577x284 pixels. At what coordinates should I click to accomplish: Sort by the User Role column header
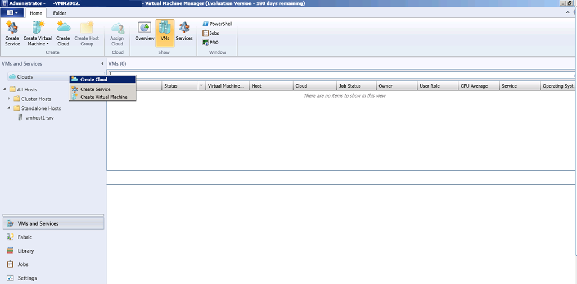tap(437, 86)
